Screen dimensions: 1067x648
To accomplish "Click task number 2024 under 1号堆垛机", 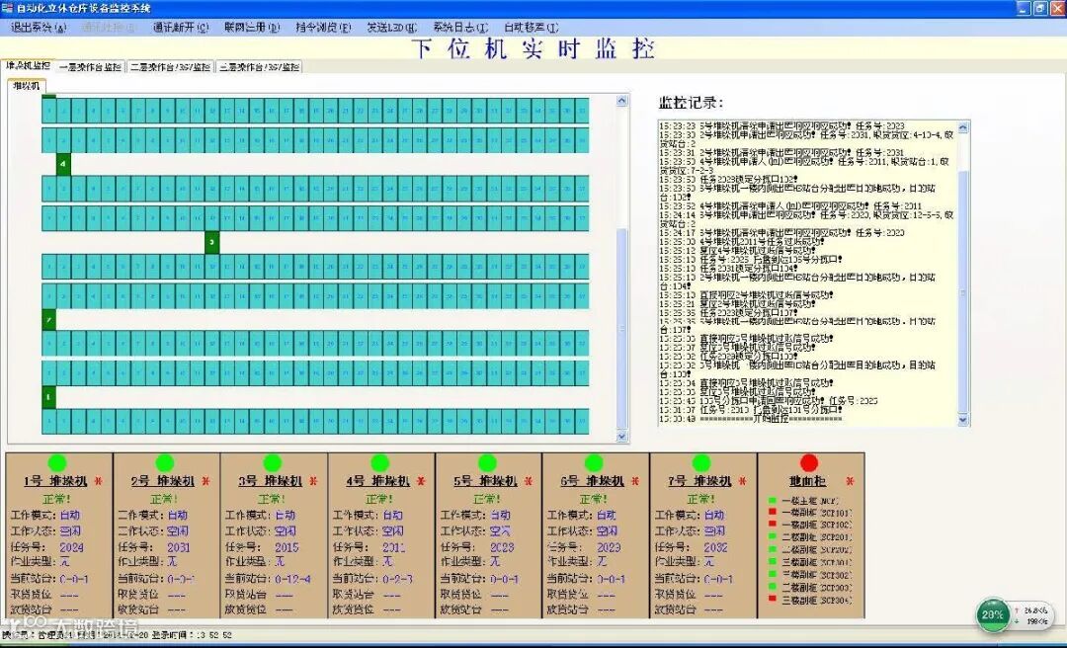I will [72, 547].
